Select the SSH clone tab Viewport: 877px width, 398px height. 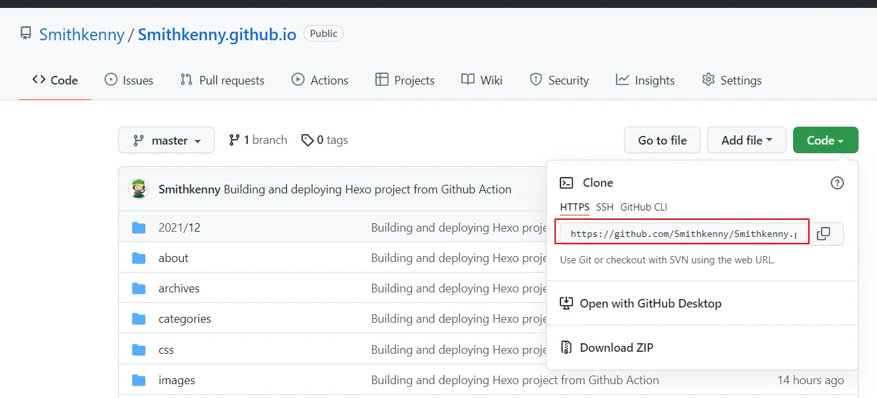point(605,207)
